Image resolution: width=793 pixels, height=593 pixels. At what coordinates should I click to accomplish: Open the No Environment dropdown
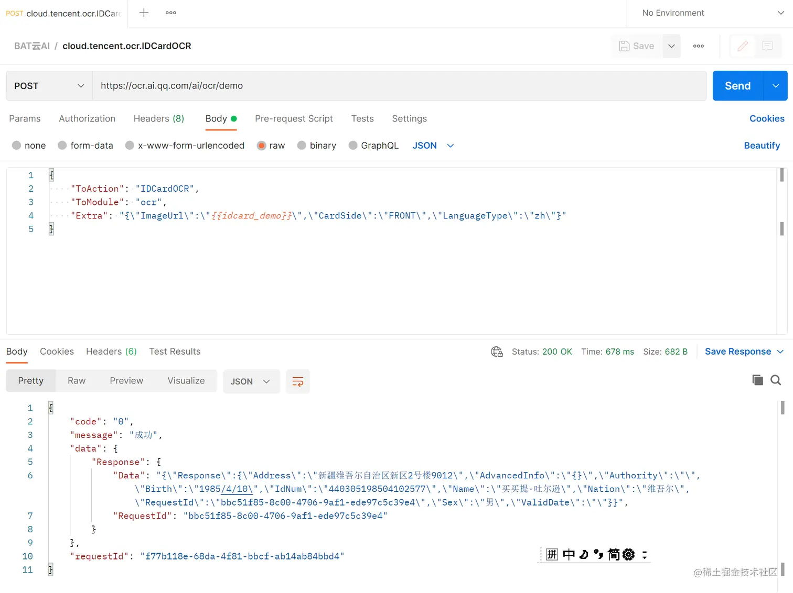tap(713, 13)
